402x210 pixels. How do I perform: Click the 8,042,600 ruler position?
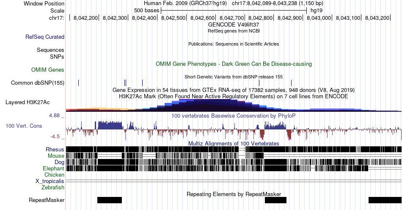[x=202, y=18]
